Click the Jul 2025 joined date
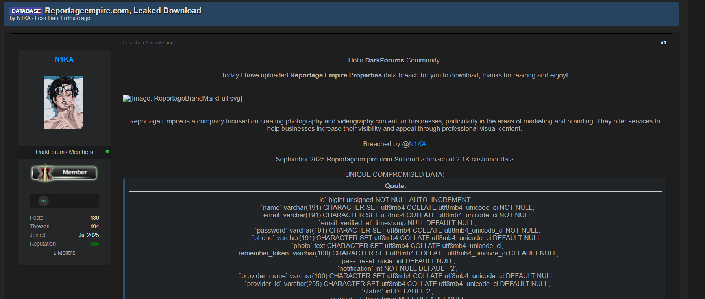 tap(89, 235)
